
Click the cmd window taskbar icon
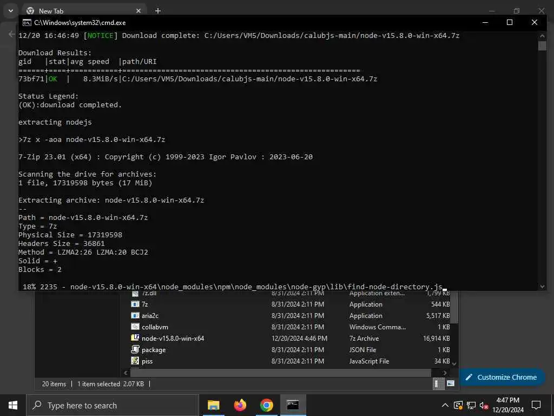(x=293, y=405)
